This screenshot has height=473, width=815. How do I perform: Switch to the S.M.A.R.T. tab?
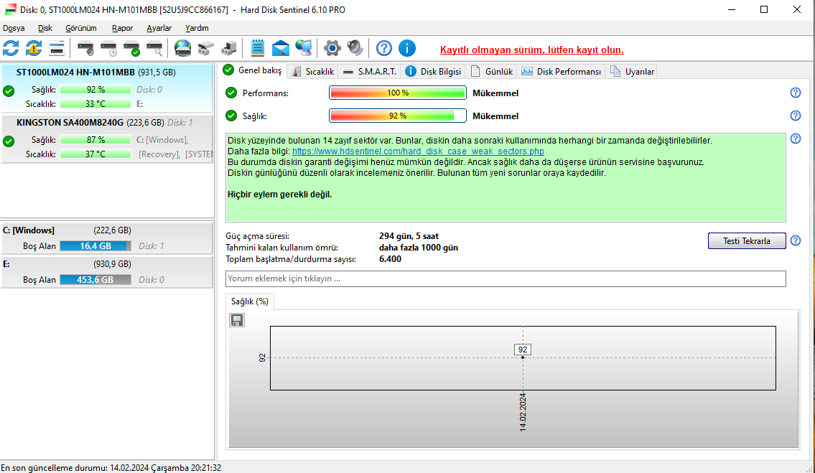370,72
